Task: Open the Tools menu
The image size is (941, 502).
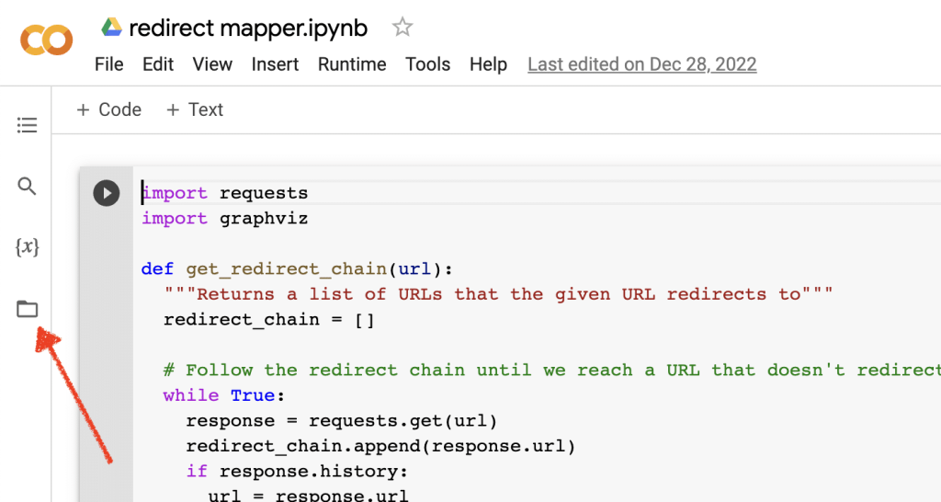Action: 427,64
